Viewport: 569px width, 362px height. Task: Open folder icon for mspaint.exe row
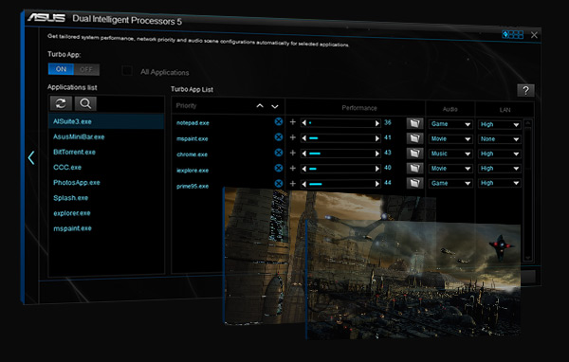pos(414,138)
